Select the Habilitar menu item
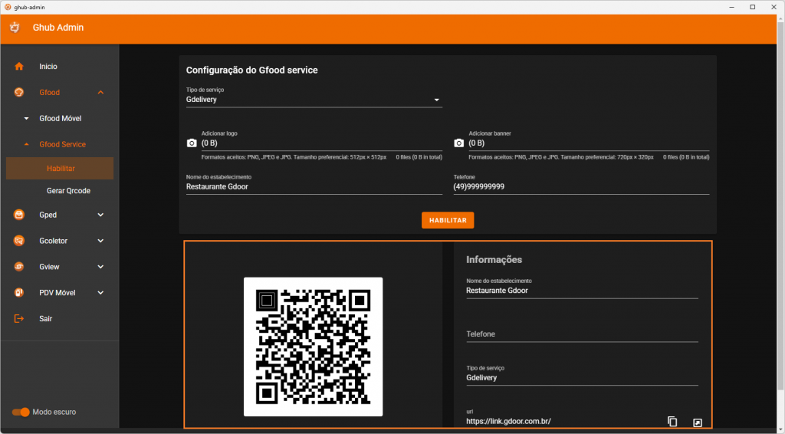The image size is (785, 434). click(x=60, y=169)
